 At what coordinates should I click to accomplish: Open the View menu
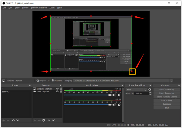17,8
